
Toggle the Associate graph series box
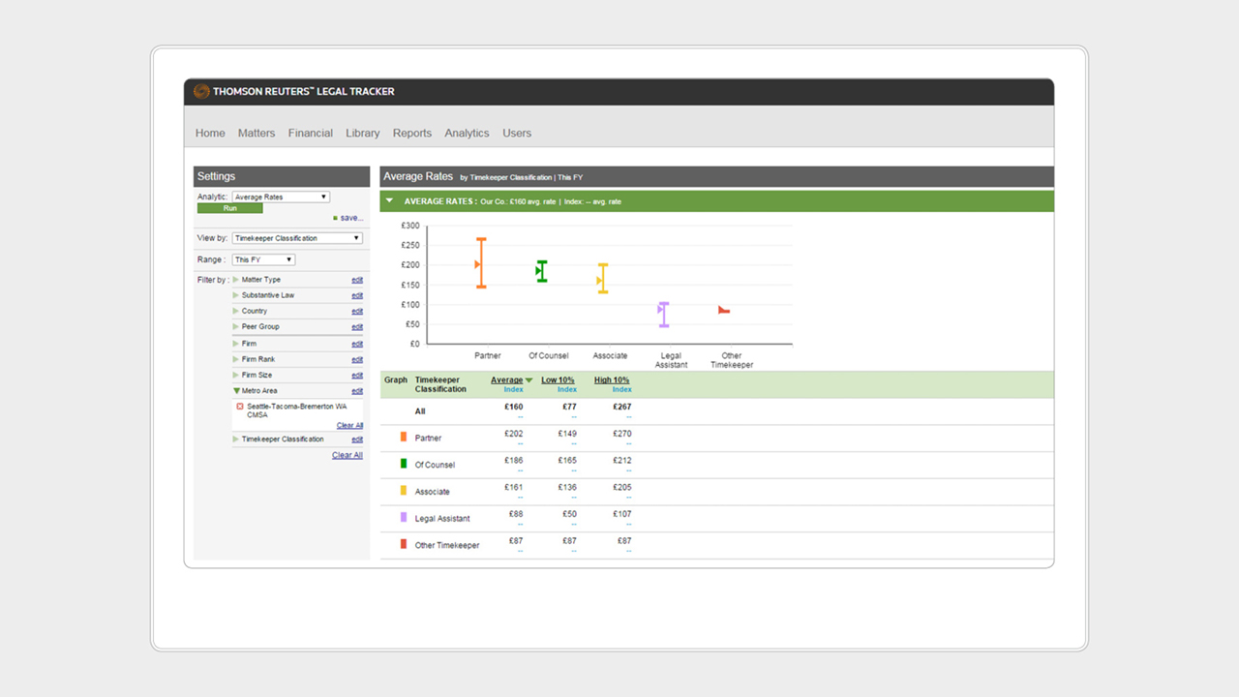coord(404,491)
